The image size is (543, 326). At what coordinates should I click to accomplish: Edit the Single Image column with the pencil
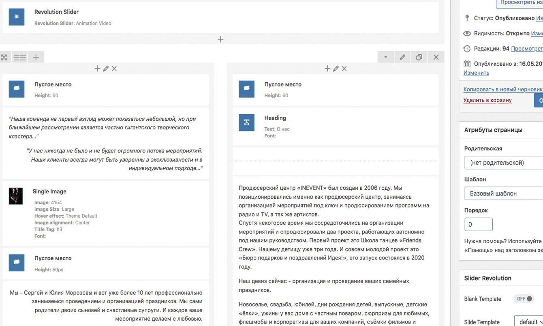pos(106,69)
